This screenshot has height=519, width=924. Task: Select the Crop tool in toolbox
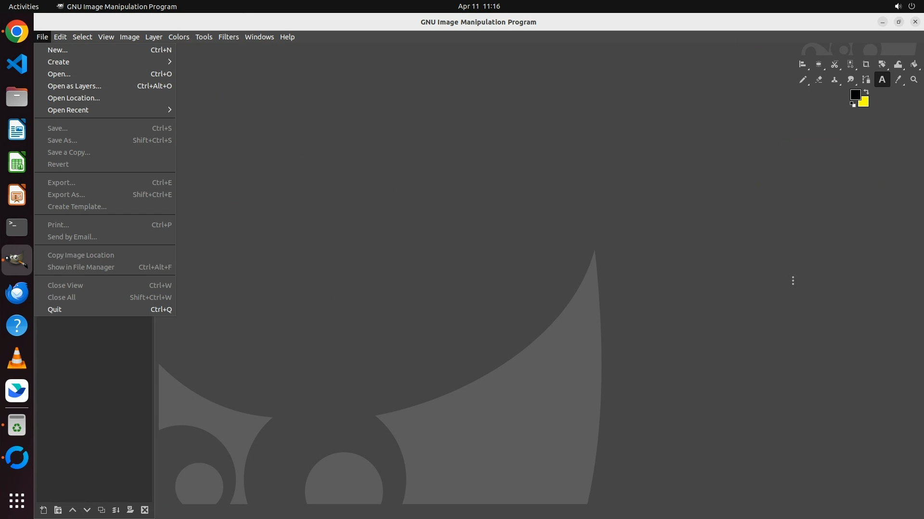pos(866,64)
